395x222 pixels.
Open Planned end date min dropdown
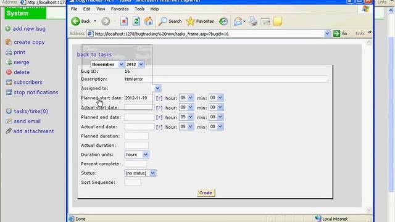[216, 117]
